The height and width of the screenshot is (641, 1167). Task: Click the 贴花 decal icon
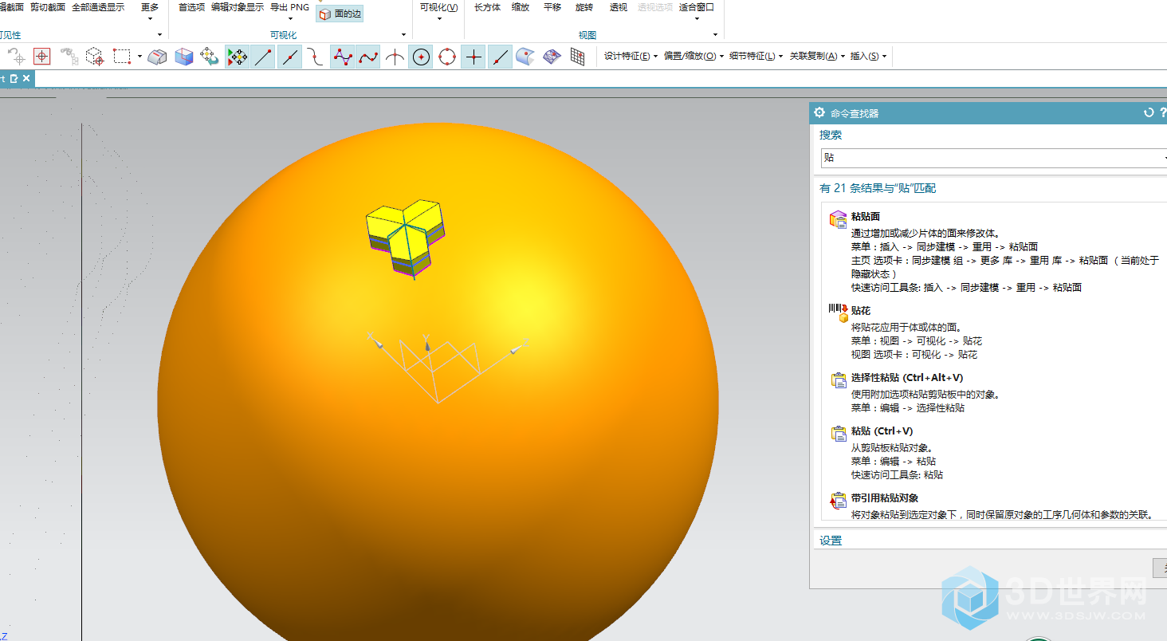pos(838,313)
